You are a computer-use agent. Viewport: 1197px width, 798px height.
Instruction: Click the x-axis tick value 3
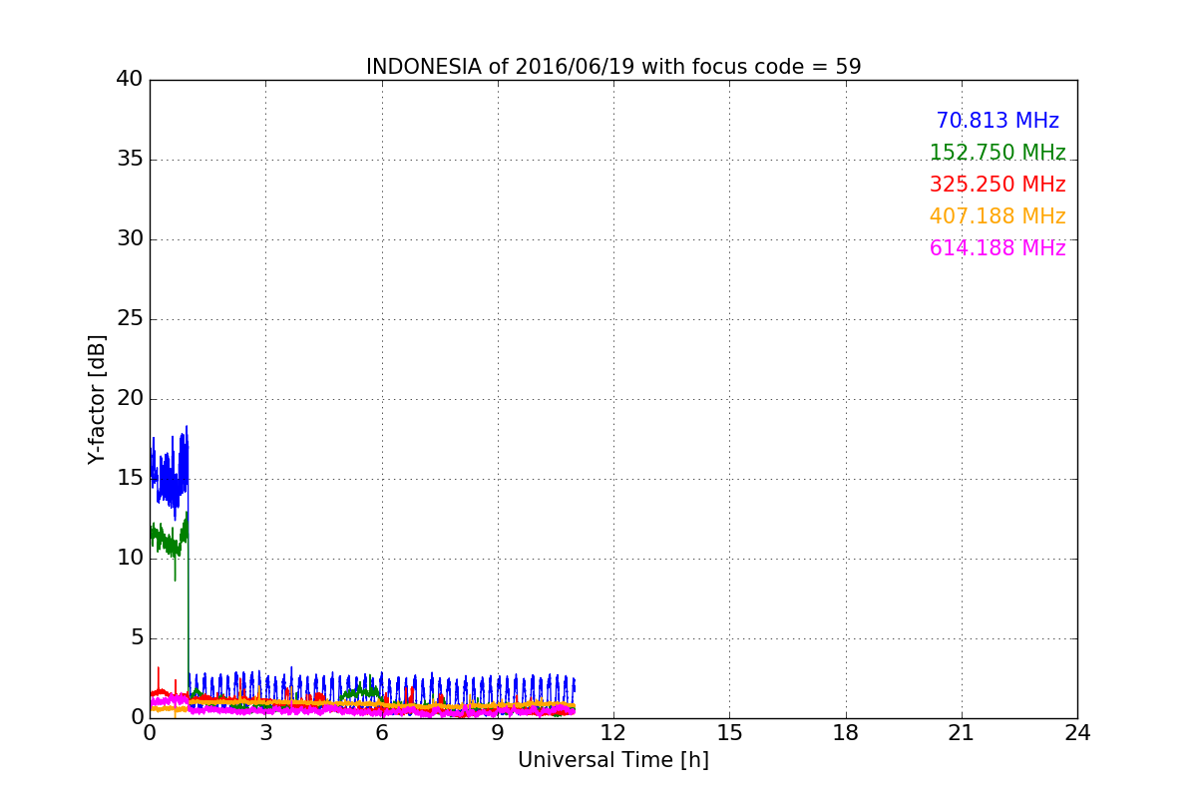[x=265, y=733]
